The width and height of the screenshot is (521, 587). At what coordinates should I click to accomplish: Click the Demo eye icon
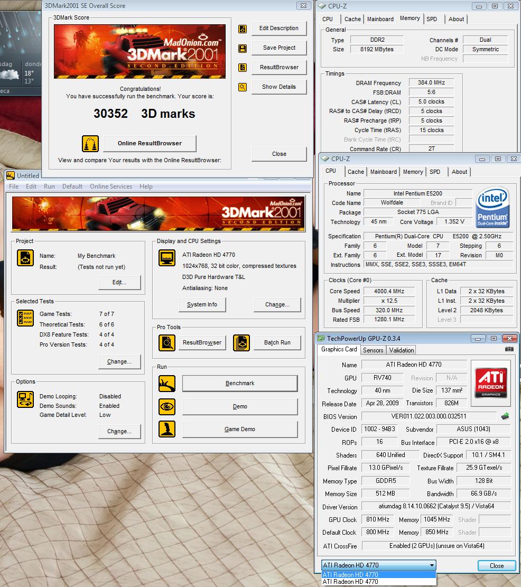(x=167, y=406)
